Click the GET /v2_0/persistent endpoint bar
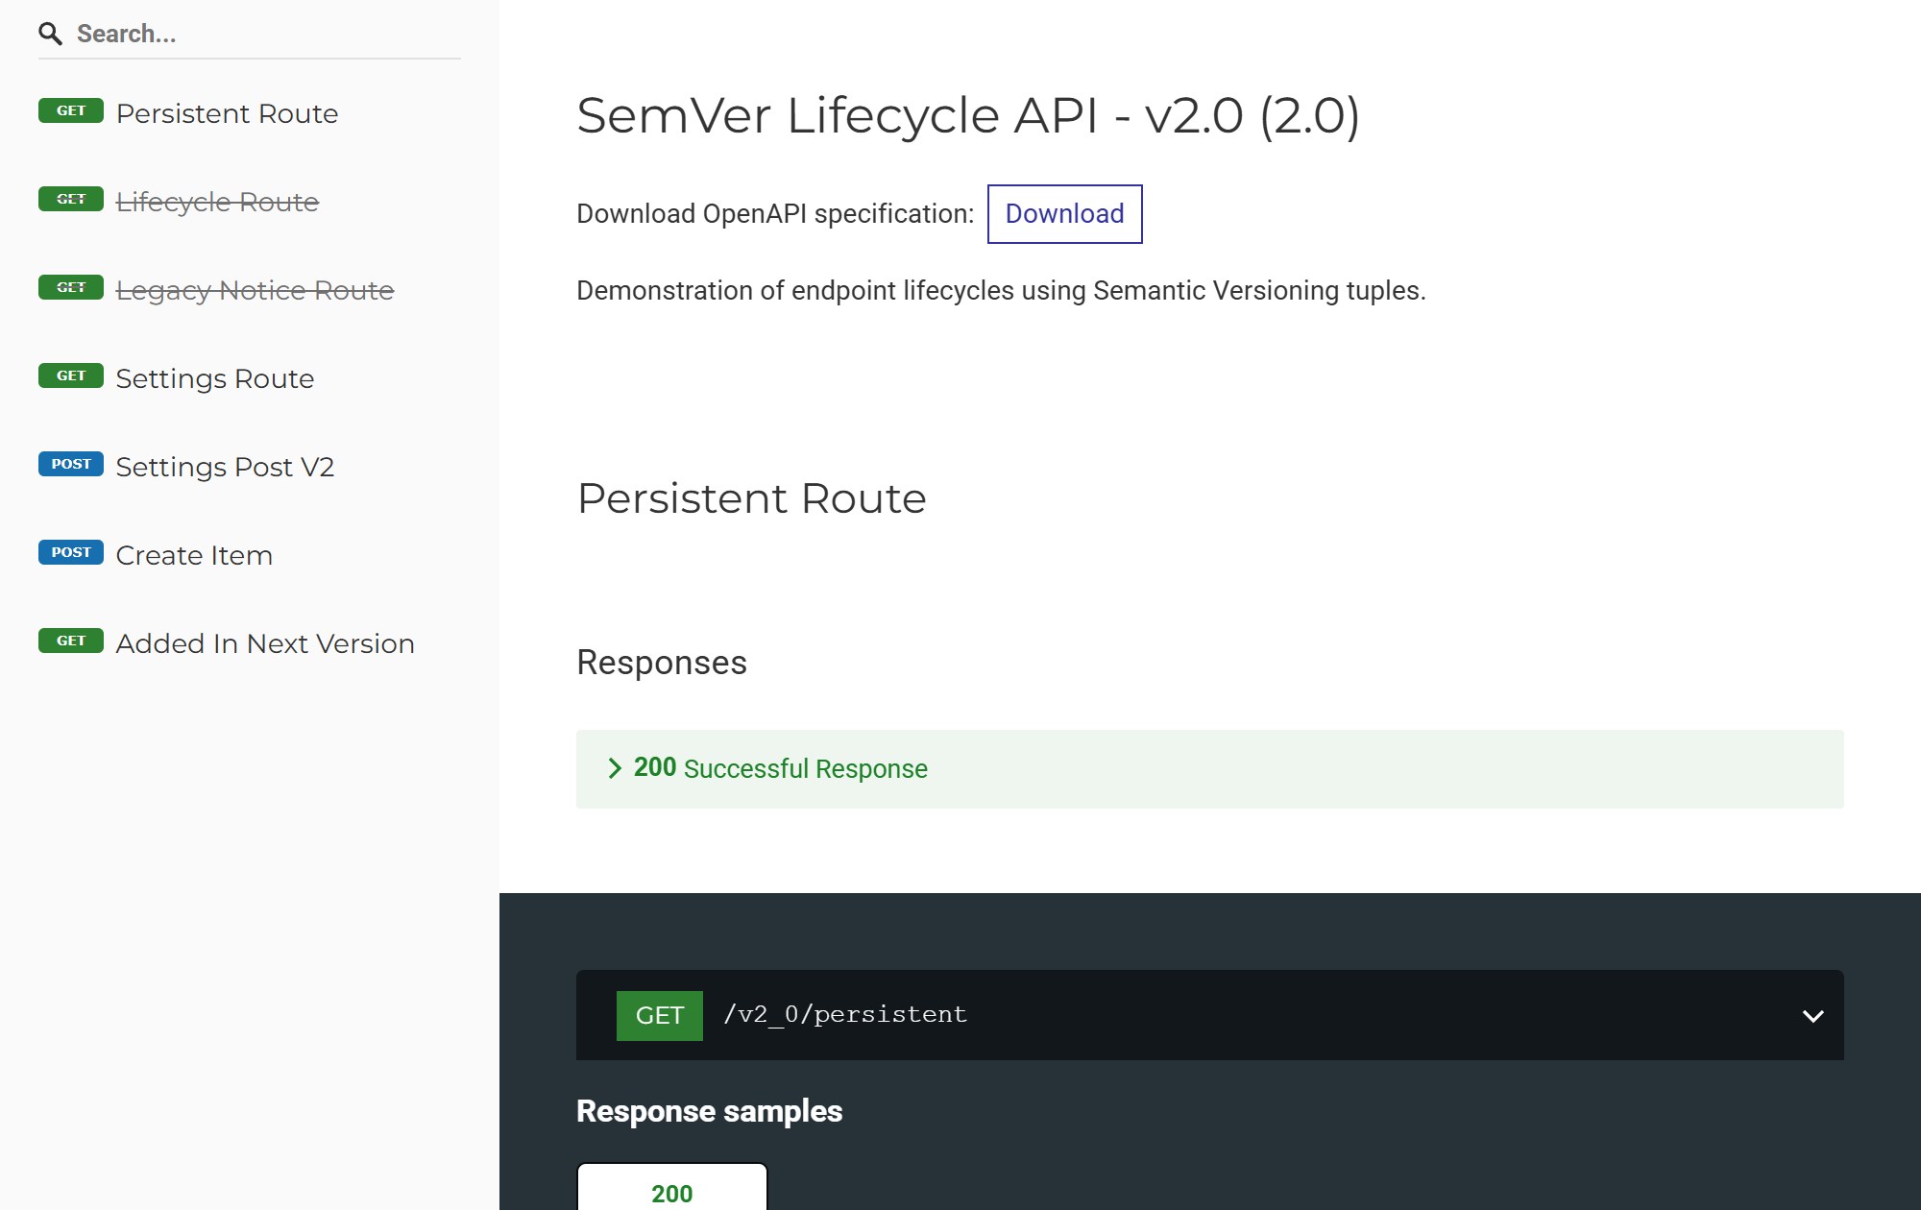Image resolution: width=1921 pixels, height=1210 pixels. (1209, 1015)
